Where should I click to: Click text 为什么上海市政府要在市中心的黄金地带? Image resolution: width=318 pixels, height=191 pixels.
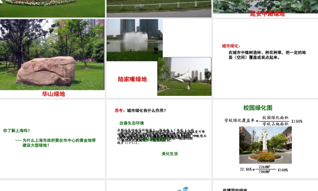(59, 140)
